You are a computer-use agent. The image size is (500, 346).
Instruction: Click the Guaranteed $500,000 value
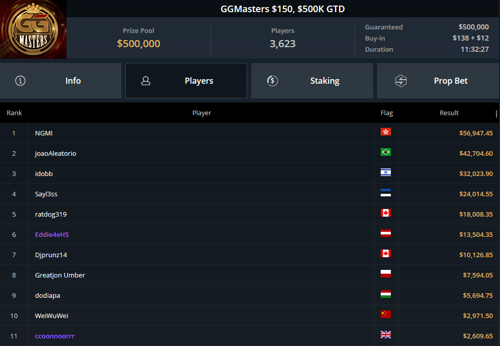coord(474,27)
